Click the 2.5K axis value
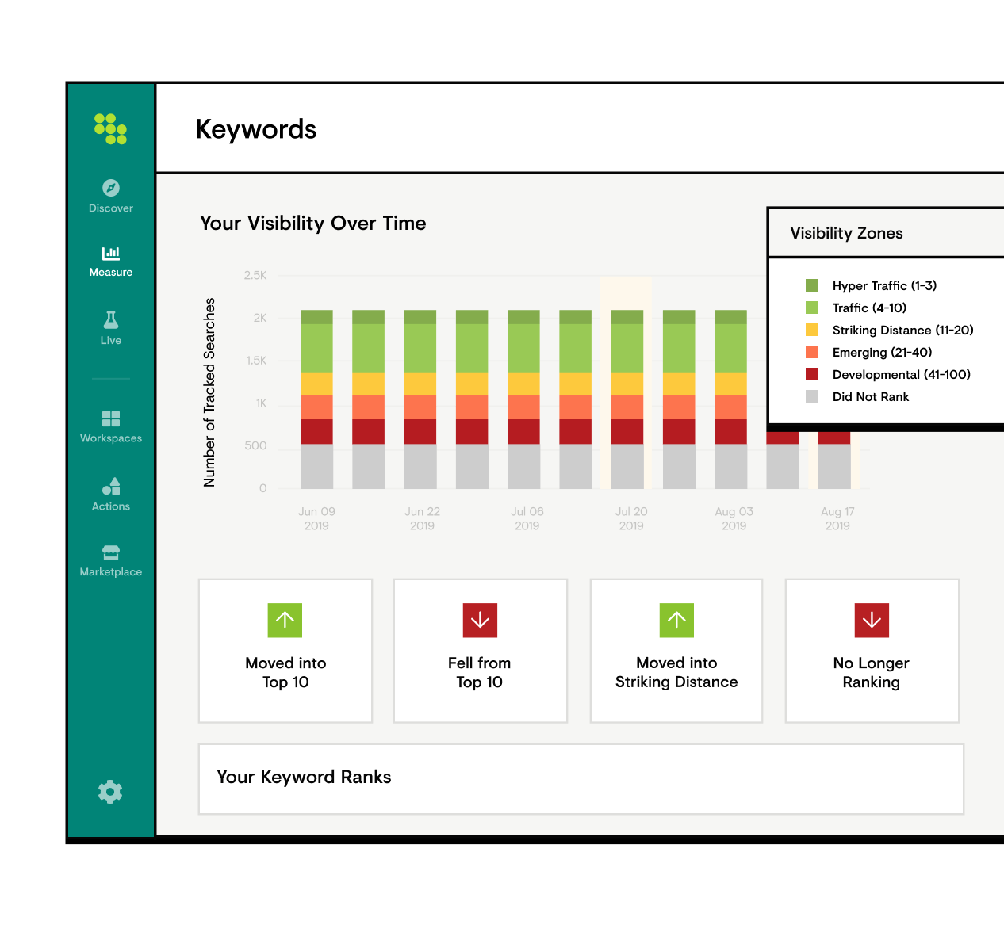This screenshot has width=1004, height=940. pyautogui.click(x=255, y=275)
